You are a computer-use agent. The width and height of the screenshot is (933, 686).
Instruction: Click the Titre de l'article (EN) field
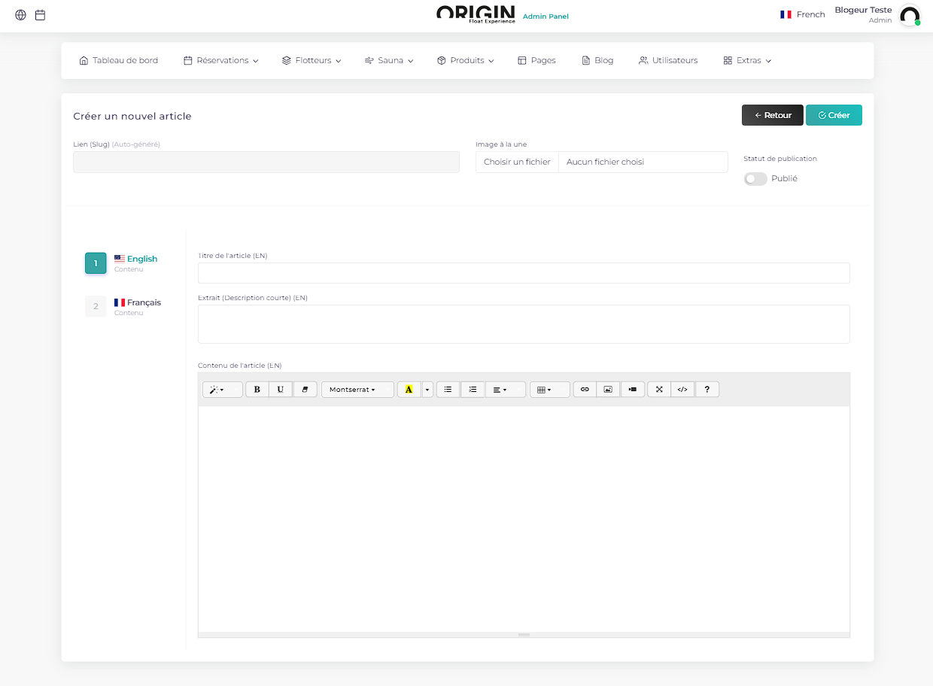pyautogui.click(x=524, y=273)
